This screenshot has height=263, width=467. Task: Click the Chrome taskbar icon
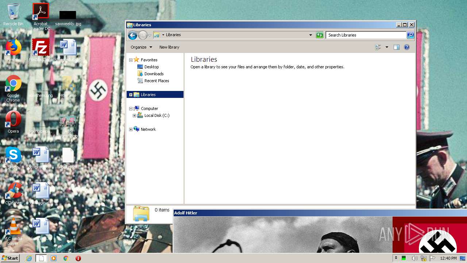point(66,258)
